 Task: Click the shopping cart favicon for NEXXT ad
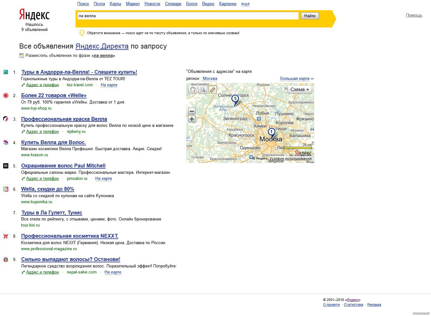coord(6,236)
